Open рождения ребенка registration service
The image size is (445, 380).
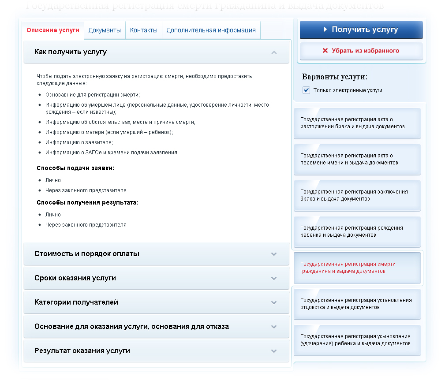pyautogui.click(x=357, y=231)
